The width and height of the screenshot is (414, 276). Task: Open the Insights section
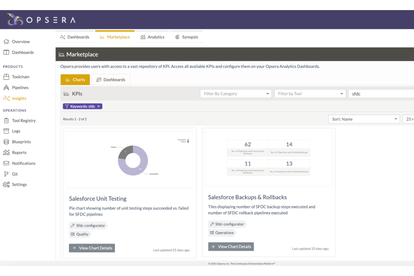[19, 98]
